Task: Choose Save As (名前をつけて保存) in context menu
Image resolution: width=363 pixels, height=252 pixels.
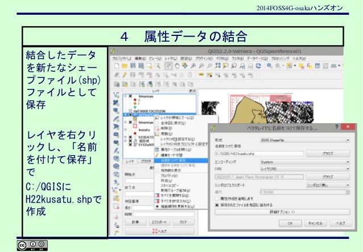Action: tap(181, 160)
